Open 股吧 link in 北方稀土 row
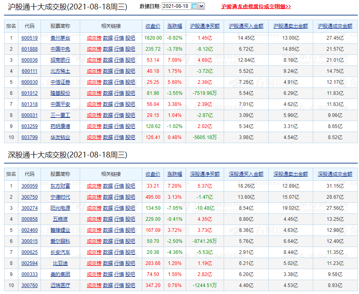The height and width of the screenshot is (294, 359). point(130,71)
